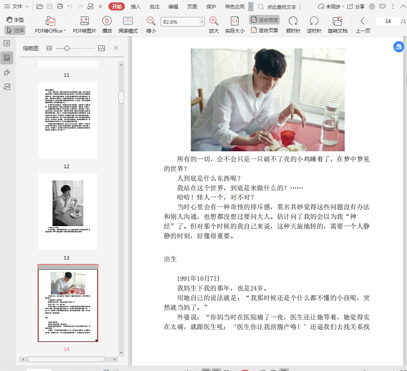Image resolution: width=407 pixels, height=371 pixels.
Task: Click the convert-to-Word quick icon
Action: (90, 6)
